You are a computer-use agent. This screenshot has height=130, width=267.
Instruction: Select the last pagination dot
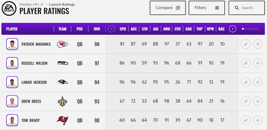point(257,29)
